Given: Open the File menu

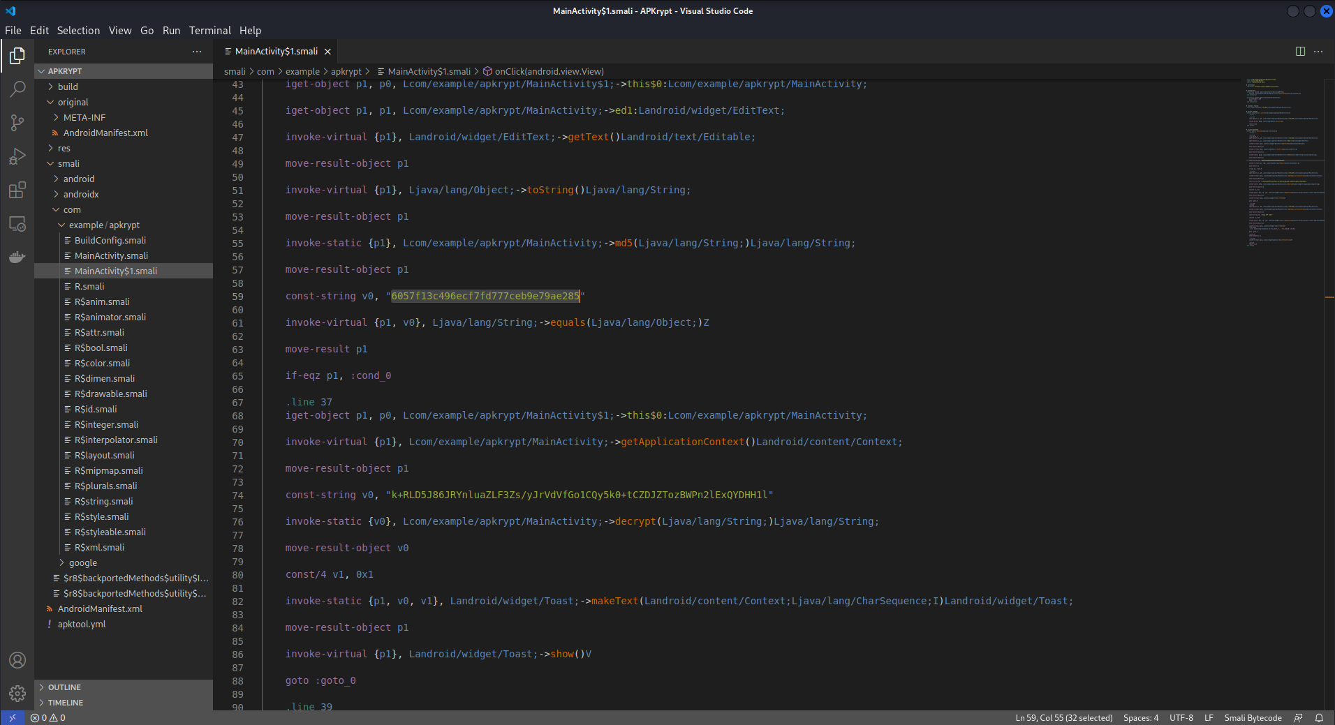Looking at the screenshot, I should (x=13, y=31).
